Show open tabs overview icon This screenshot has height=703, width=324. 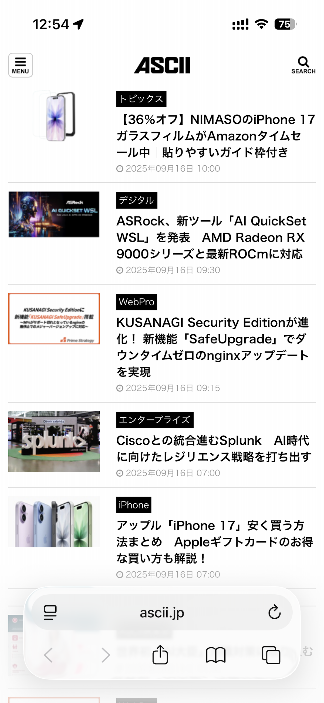(271, 655)
